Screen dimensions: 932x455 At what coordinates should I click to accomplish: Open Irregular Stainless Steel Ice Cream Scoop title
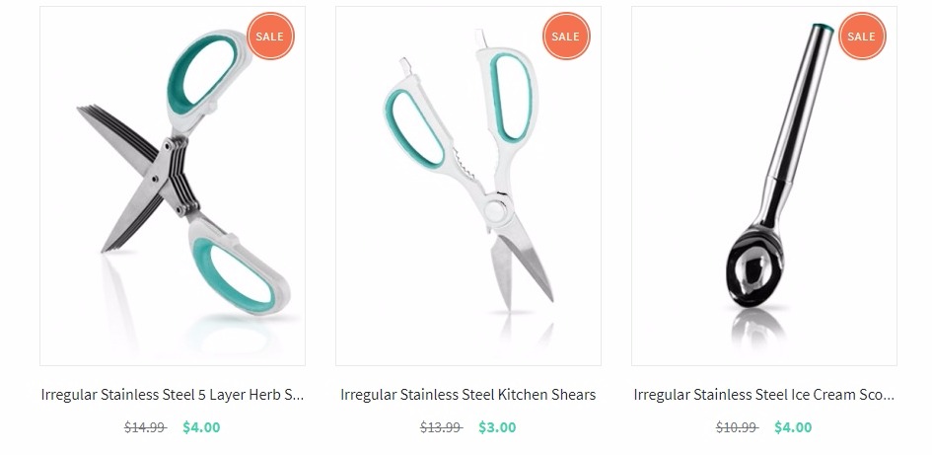pos(763,395)
